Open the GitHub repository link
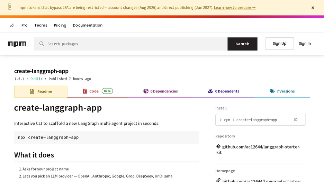The image size is (324, 182). tap(258, 150)
